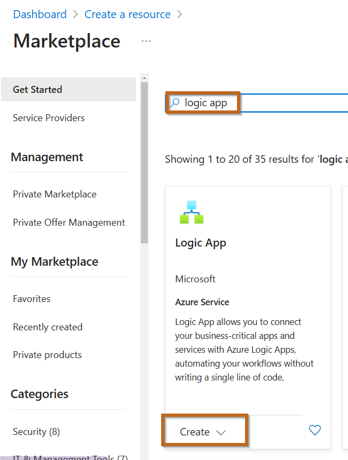
Task: Open Private products list
Action: [x=48, y=355]
